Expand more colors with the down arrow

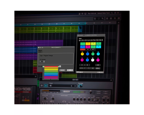(x=51, y=79)
